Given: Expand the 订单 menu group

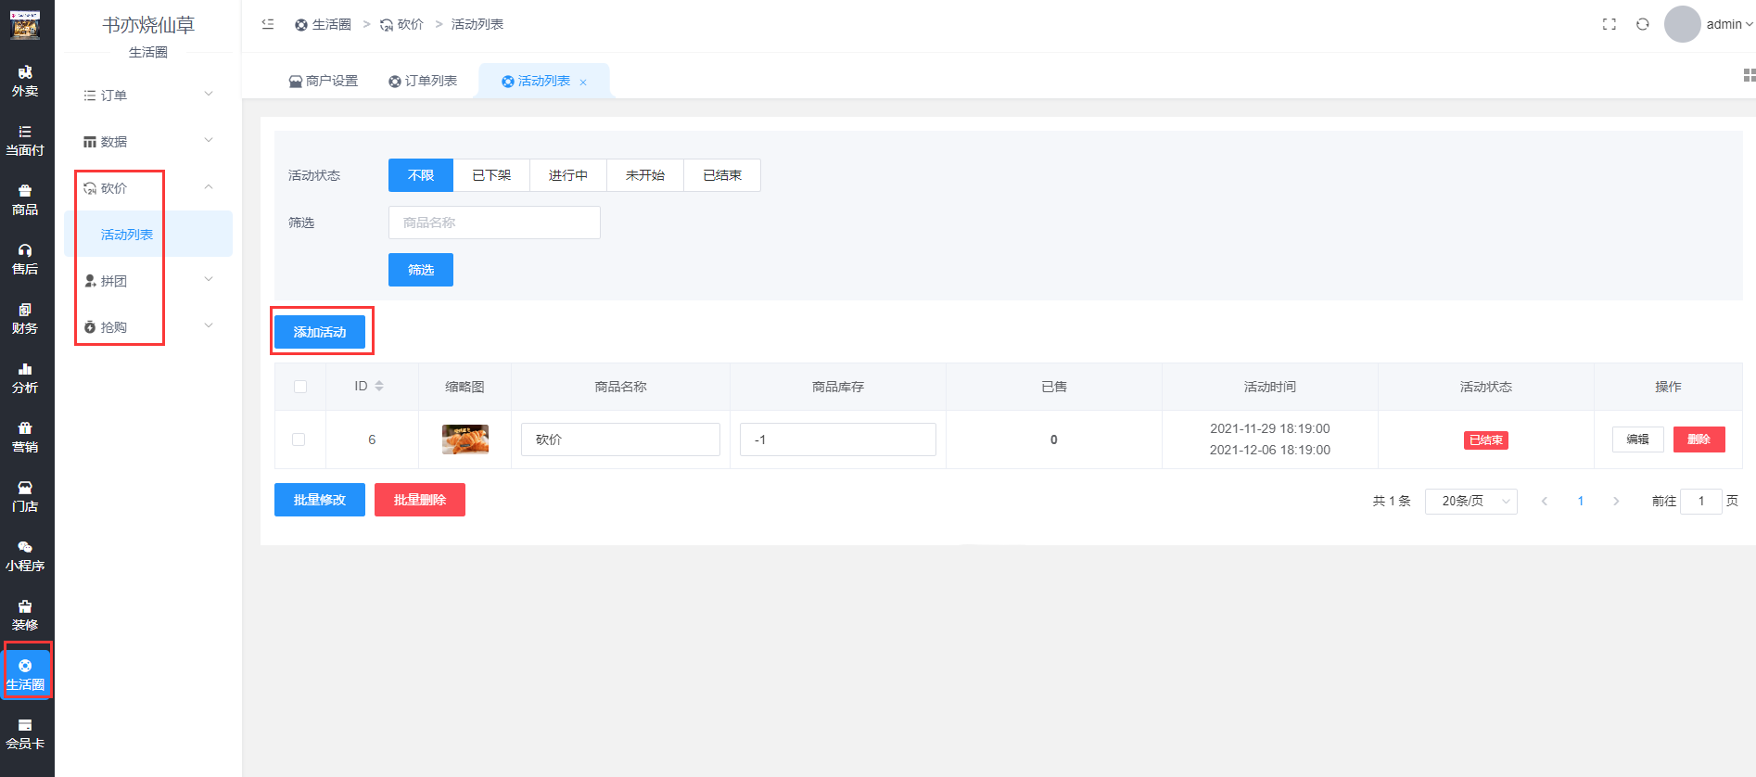Looking at the screenshot, I should [148, 95].
